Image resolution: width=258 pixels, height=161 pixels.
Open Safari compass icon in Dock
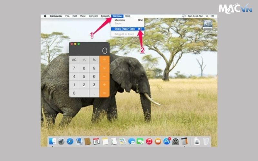pos(70,141)
